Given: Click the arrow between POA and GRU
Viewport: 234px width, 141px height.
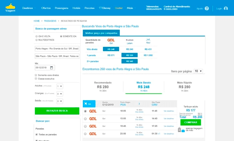Looking at the screenshot, I should pyautogui.click(x=139, y=104).
